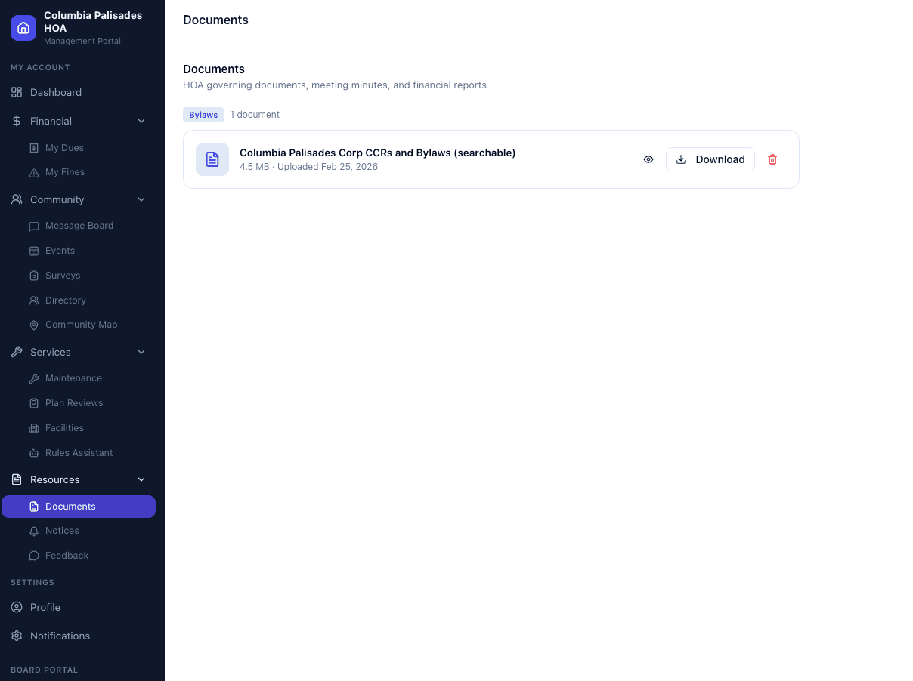Download the CCRs and Bylaws document
This screenshot has width=913, height=681.
710,159
